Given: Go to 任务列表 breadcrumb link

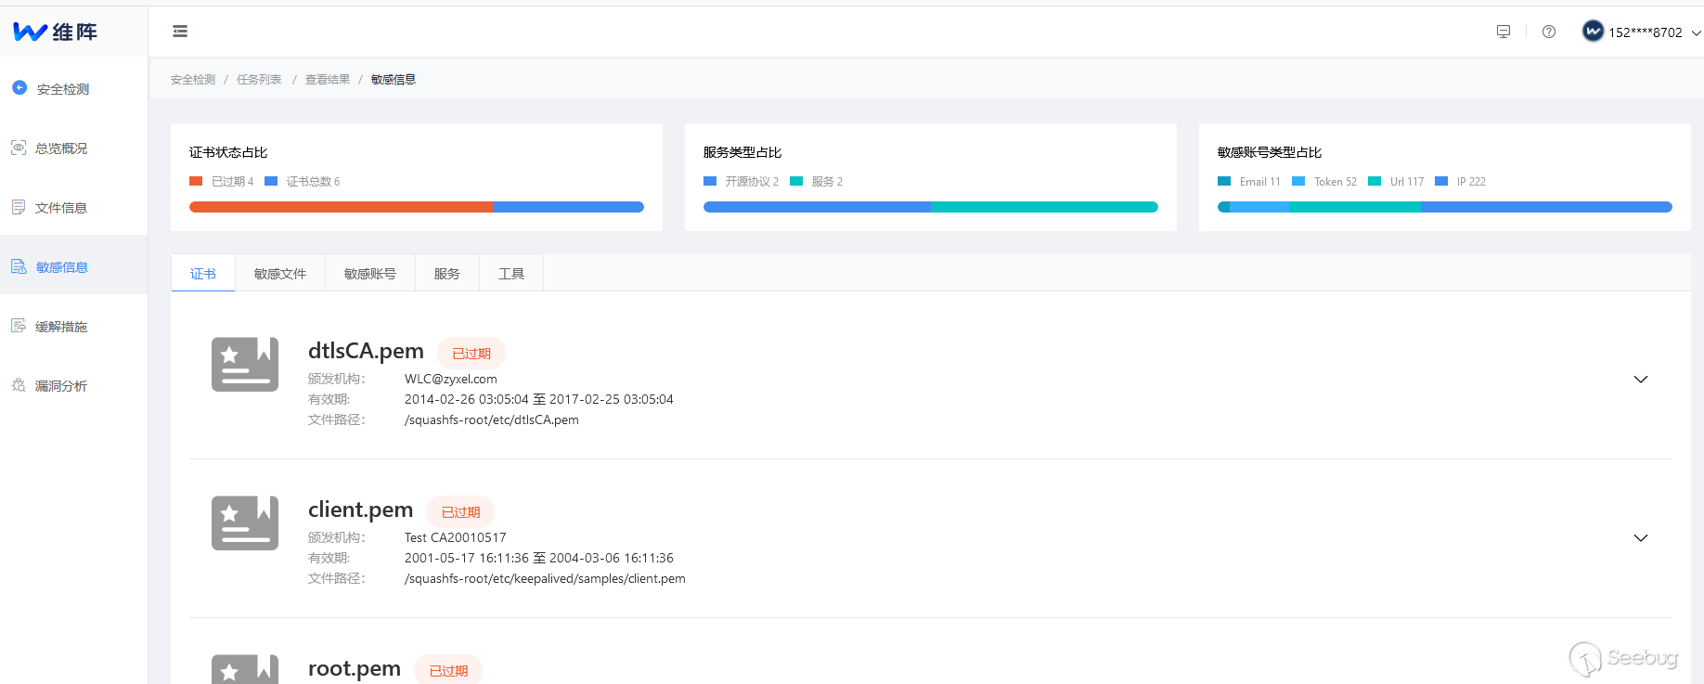Looking at the screenshot, I should point(259,80).
